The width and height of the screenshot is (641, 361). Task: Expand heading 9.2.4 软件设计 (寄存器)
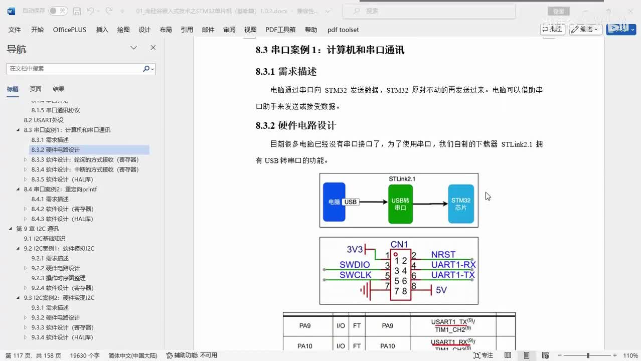click(x=26, y=288)
